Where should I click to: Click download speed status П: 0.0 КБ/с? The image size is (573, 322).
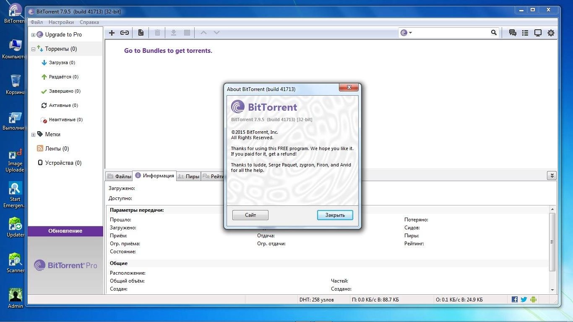375,300
